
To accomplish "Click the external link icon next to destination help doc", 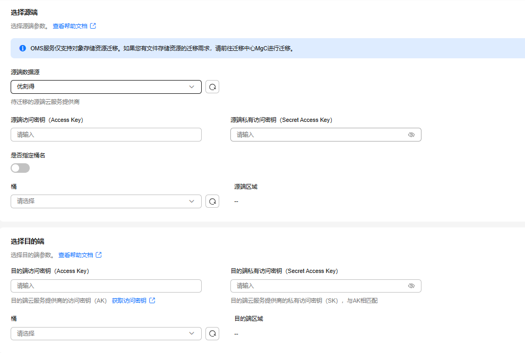I will coord(99,255).
